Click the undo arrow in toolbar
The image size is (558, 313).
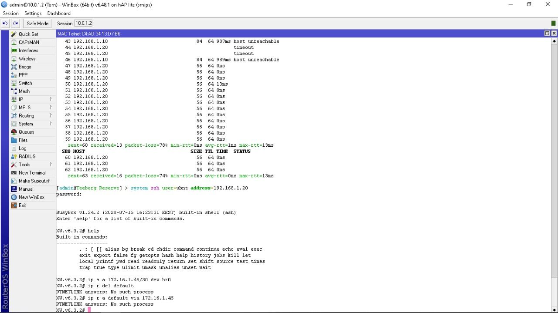[x=5, y=24]
